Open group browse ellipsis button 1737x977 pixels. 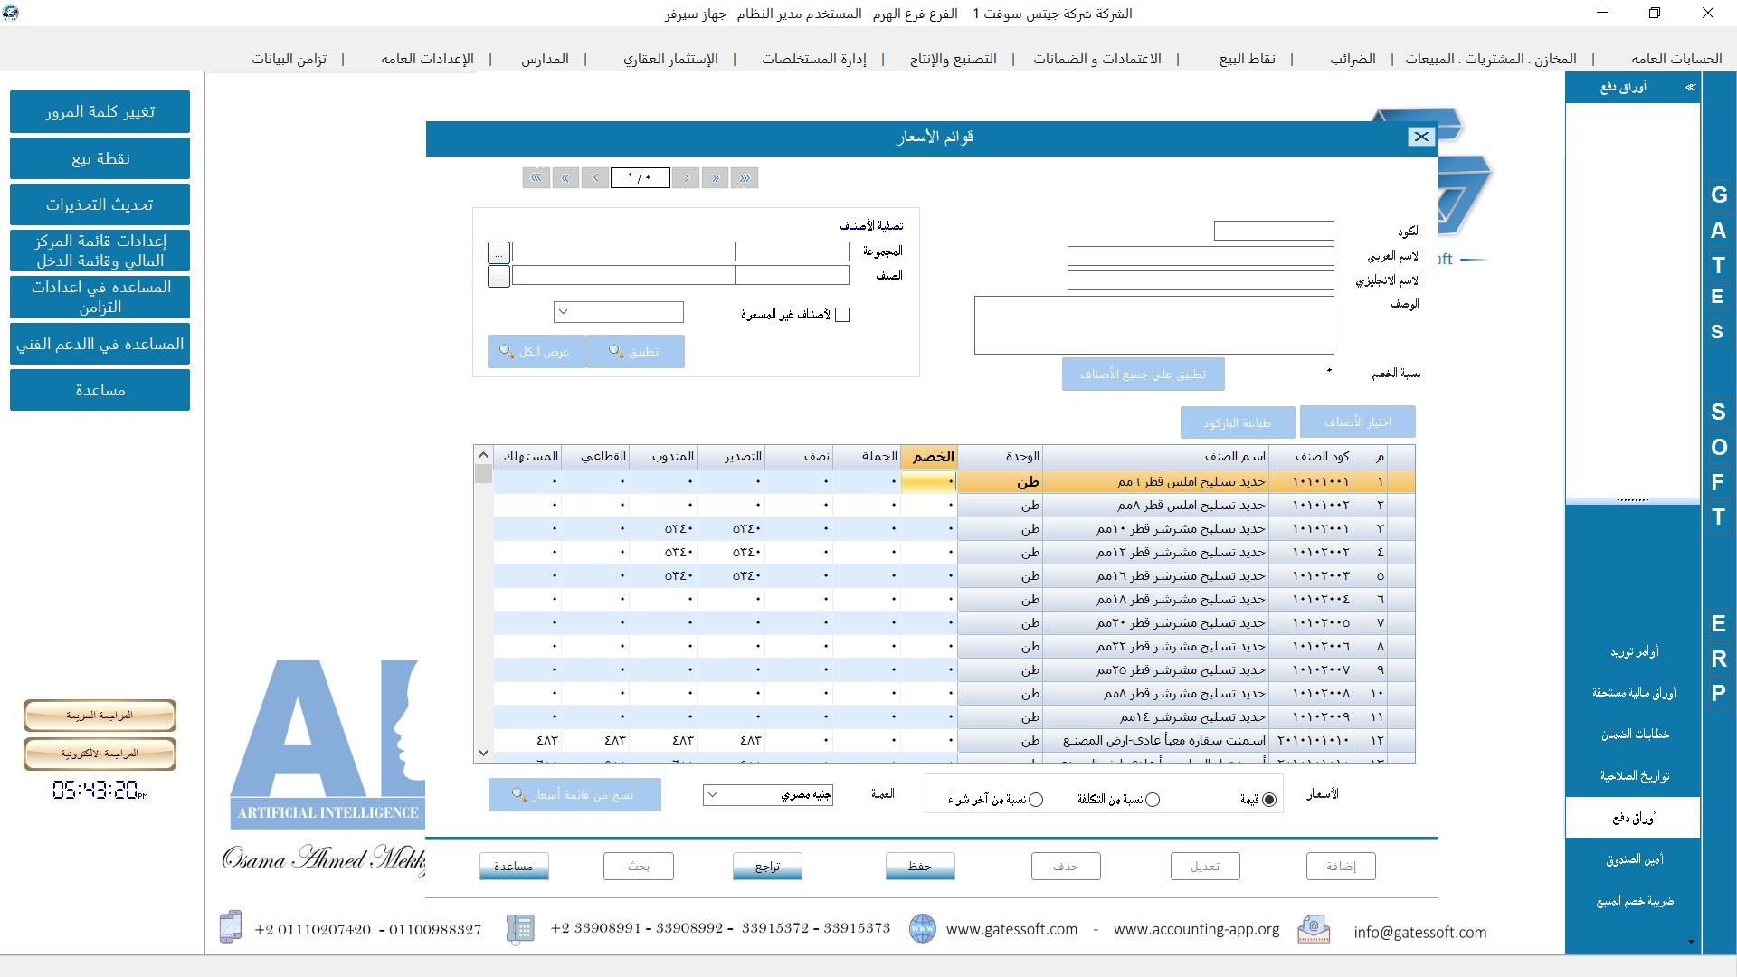point(498,252)
